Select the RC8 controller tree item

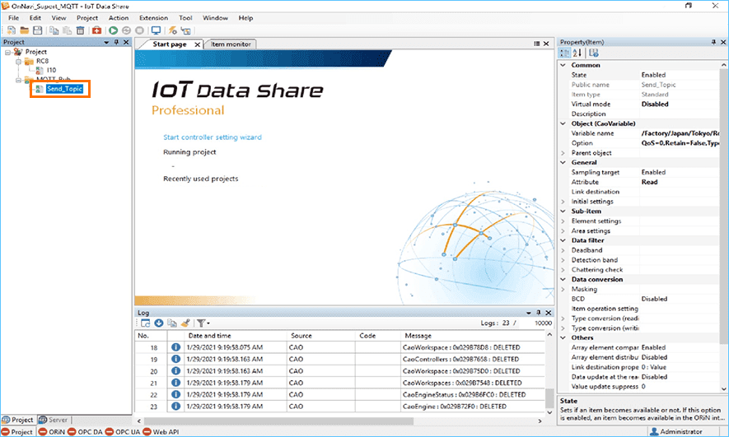(42, 61)
